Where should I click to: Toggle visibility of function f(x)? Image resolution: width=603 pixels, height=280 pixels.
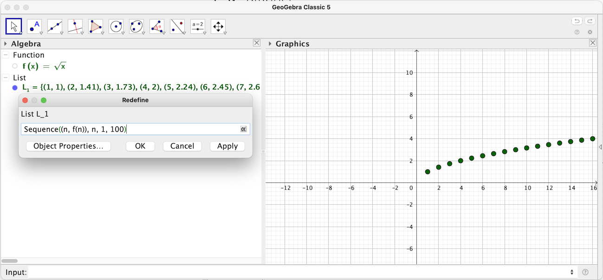tap(14, 66)
